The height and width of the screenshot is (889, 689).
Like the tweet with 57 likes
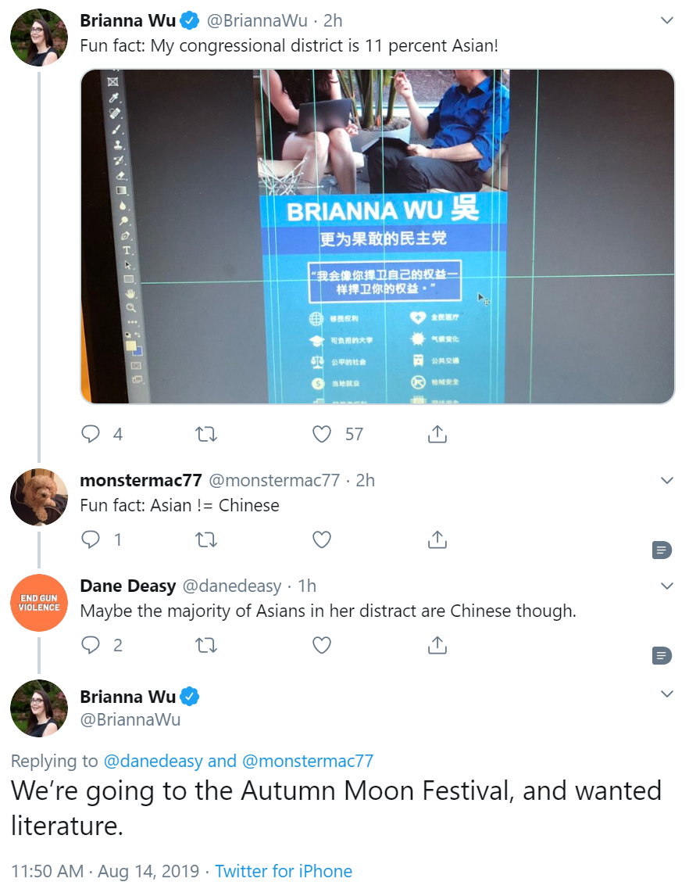click(x=322, y=434)
